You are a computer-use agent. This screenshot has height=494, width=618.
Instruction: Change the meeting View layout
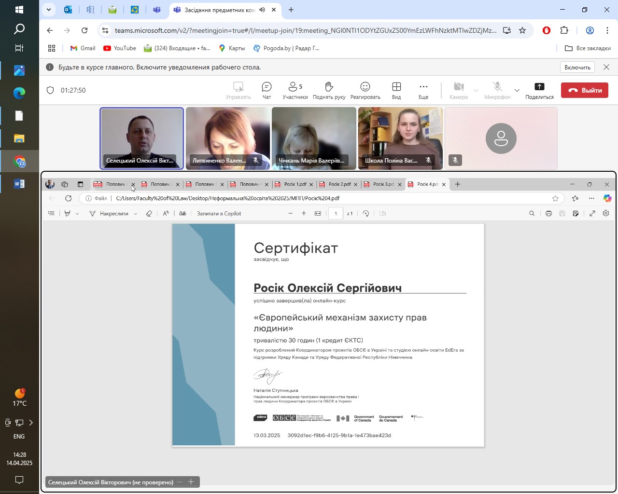click(396, 90)
